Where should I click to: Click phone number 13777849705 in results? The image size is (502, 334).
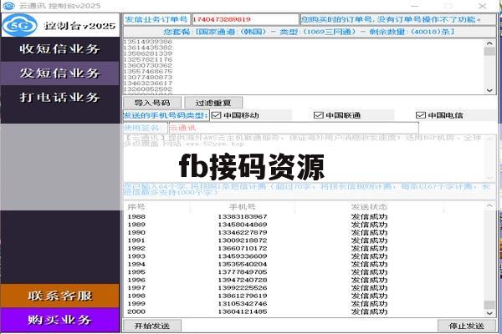[x=243, y=272]
